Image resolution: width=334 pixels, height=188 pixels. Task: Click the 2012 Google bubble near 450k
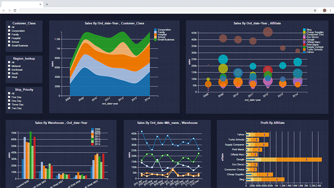point(268,32)
